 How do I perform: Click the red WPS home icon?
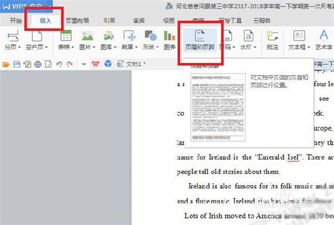(x=95, y=64)
